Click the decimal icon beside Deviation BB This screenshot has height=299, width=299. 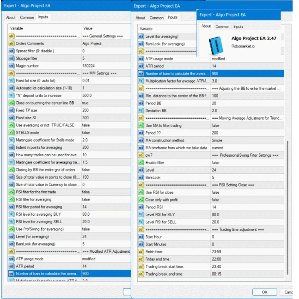click(x=141, y=111)
